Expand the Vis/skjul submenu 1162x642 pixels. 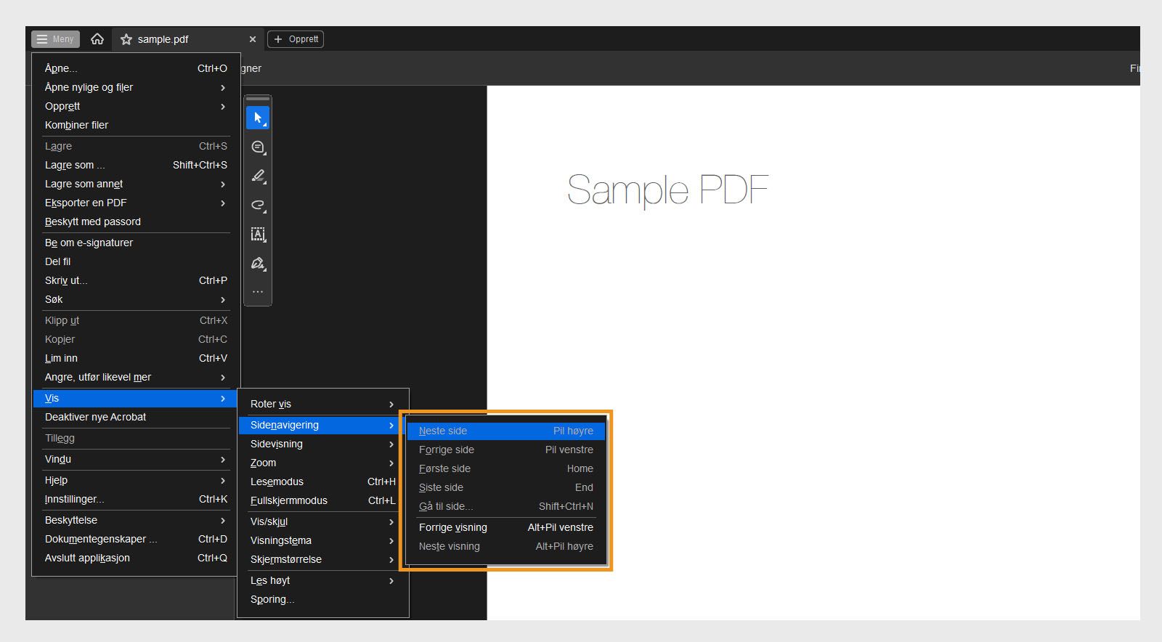(322, 521)
